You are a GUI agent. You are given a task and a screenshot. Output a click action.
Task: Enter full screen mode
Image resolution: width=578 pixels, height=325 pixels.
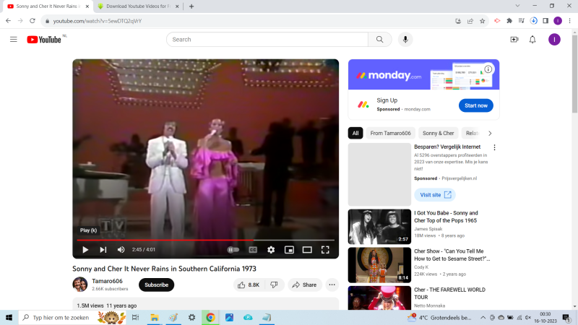[325, 250]
